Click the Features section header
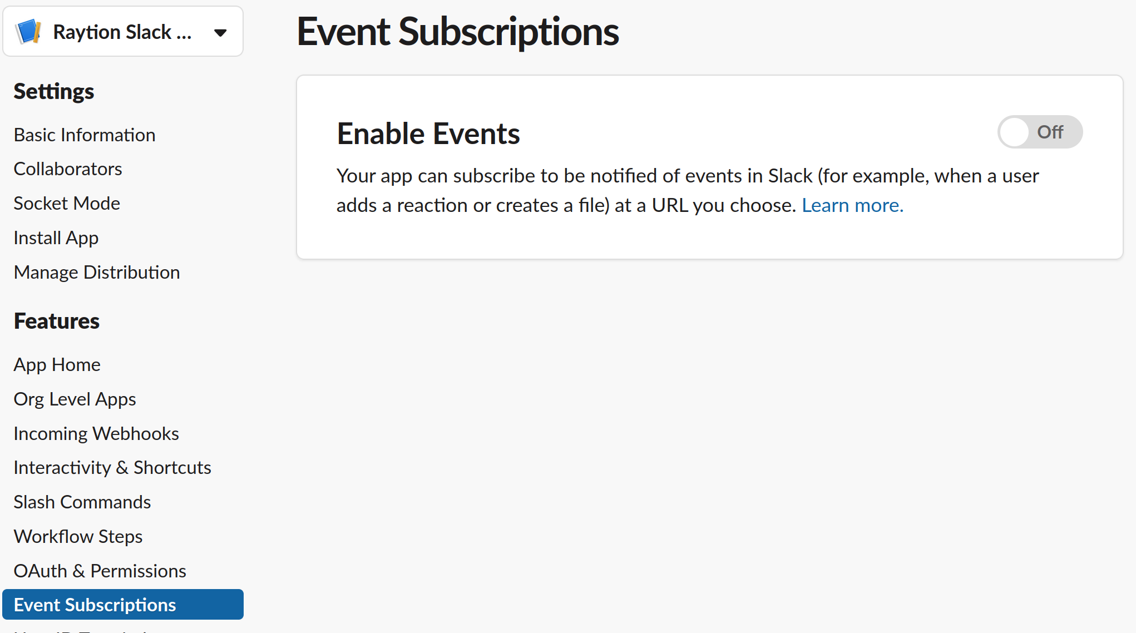 point(56,321)
